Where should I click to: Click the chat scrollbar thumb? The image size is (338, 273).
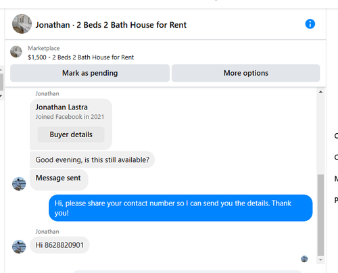[x=320, y=215]
